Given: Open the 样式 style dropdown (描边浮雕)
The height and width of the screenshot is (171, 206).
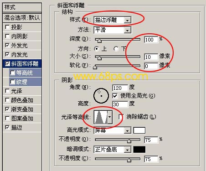Looking at the screenshot, I should click(x=113, y=20).
